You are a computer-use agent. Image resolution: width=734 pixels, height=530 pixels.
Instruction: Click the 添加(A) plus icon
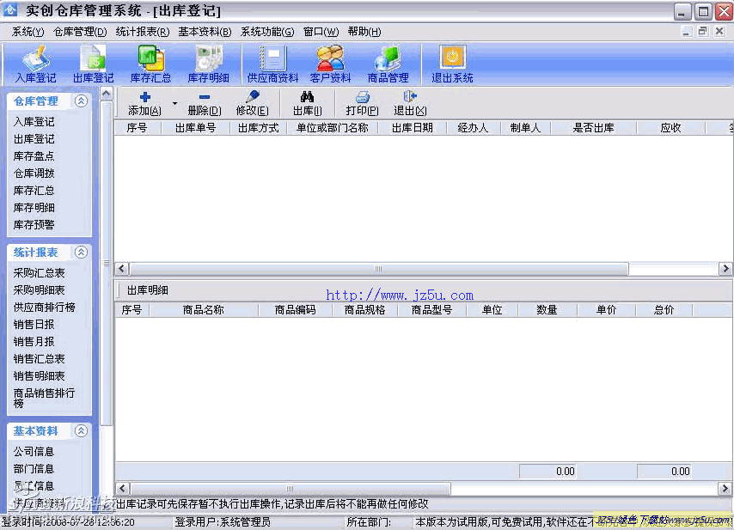(145, 97)
